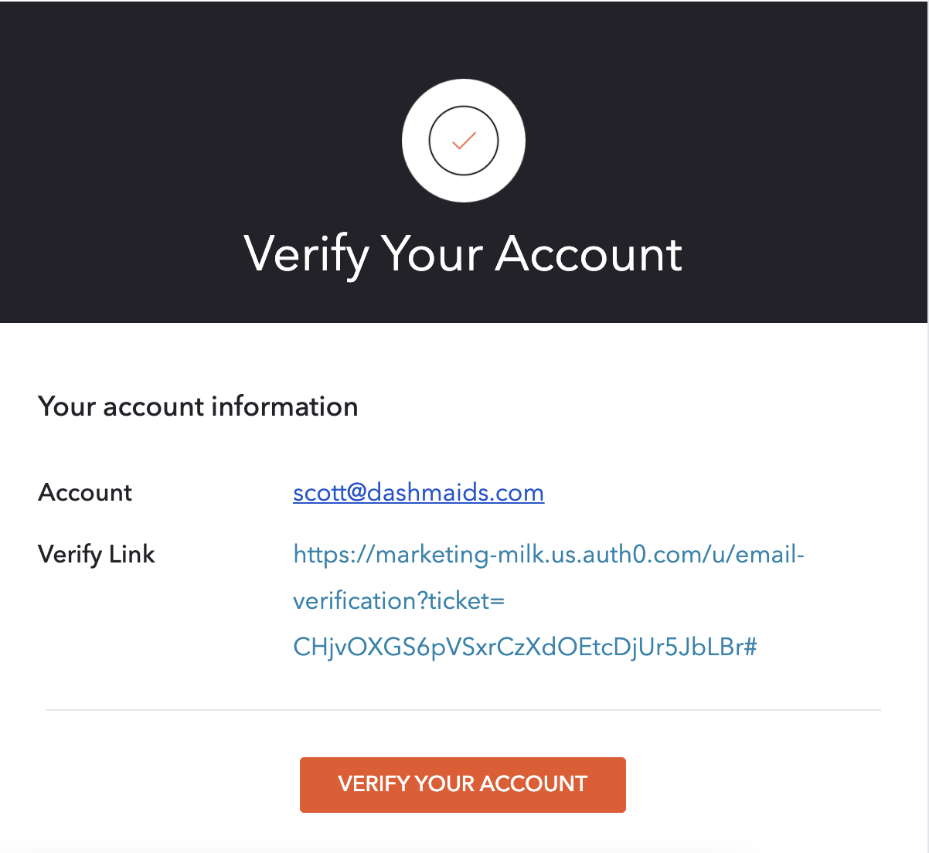Viewport: 929px width, 853px height.
Task: Open the scott@dashmaids.com email link
Action: pos(418,493)
